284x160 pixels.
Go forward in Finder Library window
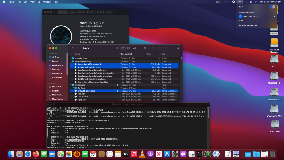[78, 48]
